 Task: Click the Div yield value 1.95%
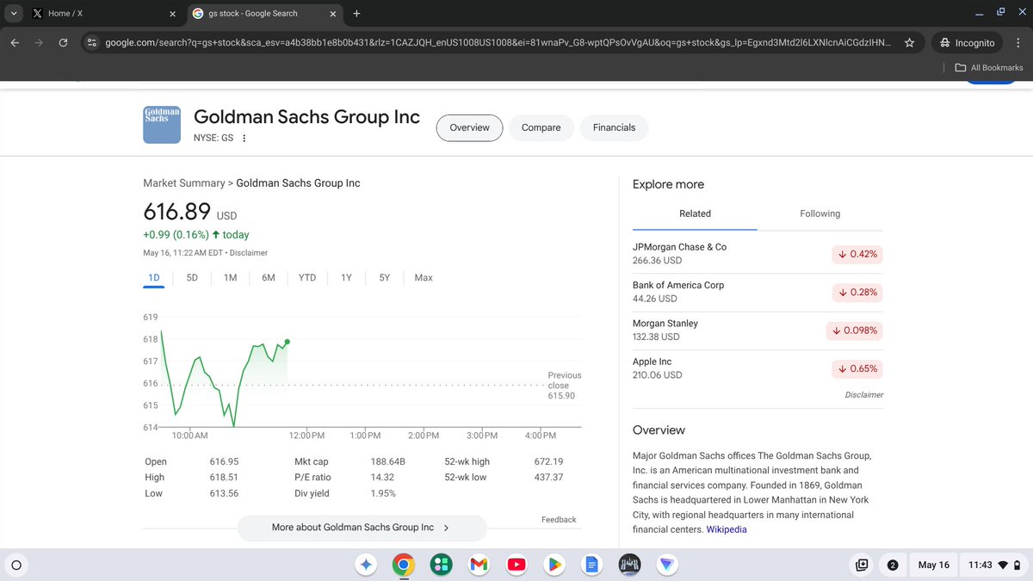(x=383, y=493)
